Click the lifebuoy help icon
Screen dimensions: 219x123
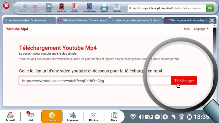coord(189,117)
